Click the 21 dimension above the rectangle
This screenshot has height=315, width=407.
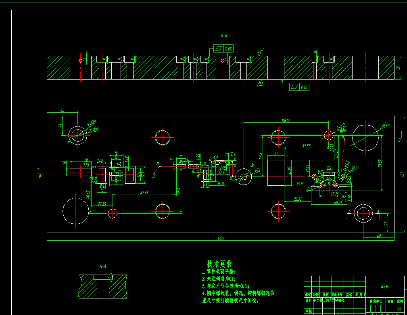pyautogui.click(x=276, y=153)
